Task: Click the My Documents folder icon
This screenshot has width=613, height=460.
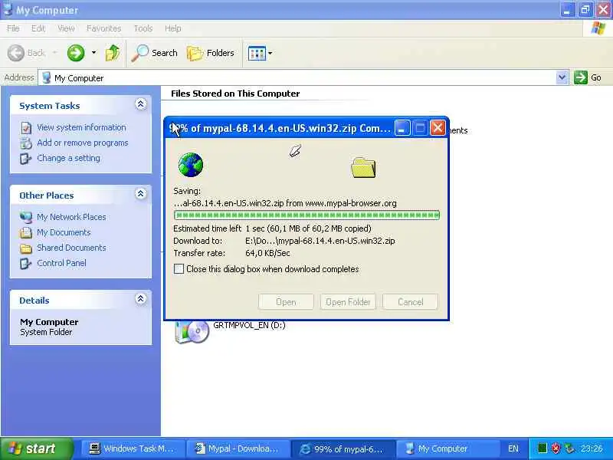Action: coord(26,233)
